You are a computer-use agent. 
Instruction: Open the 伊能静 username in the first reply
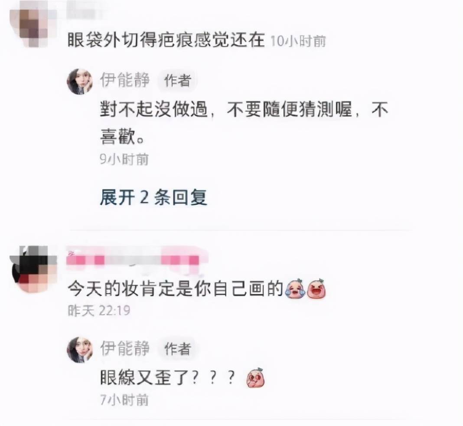(x=124, y=80)
